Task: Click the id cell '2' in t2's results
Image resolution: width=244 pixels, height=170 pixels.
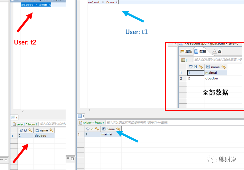Action: pyautogui.click(x=26, y=136)
